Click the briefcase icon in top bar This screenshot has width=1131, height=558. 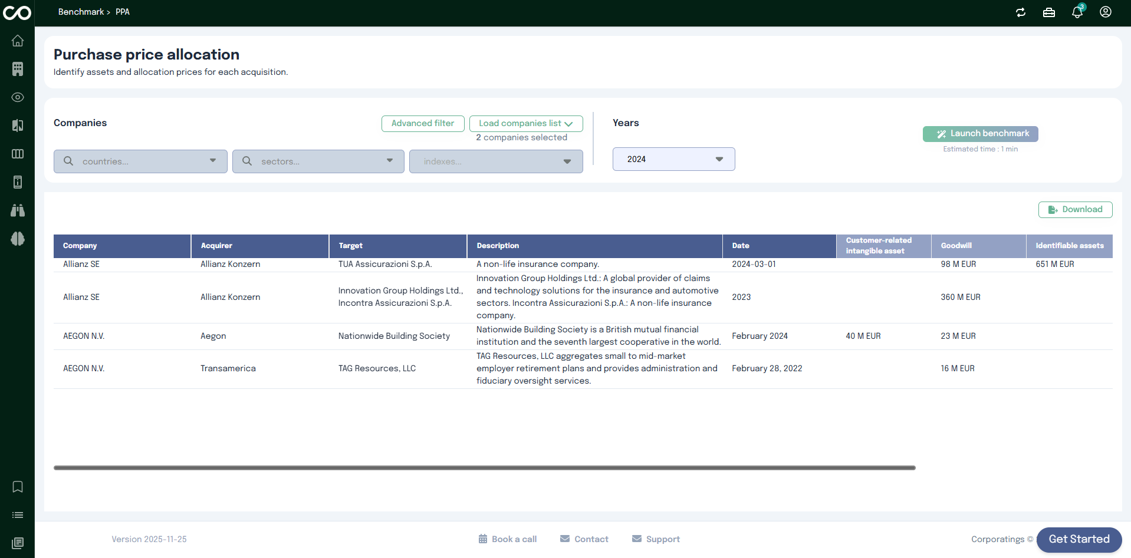[1049, 12]
